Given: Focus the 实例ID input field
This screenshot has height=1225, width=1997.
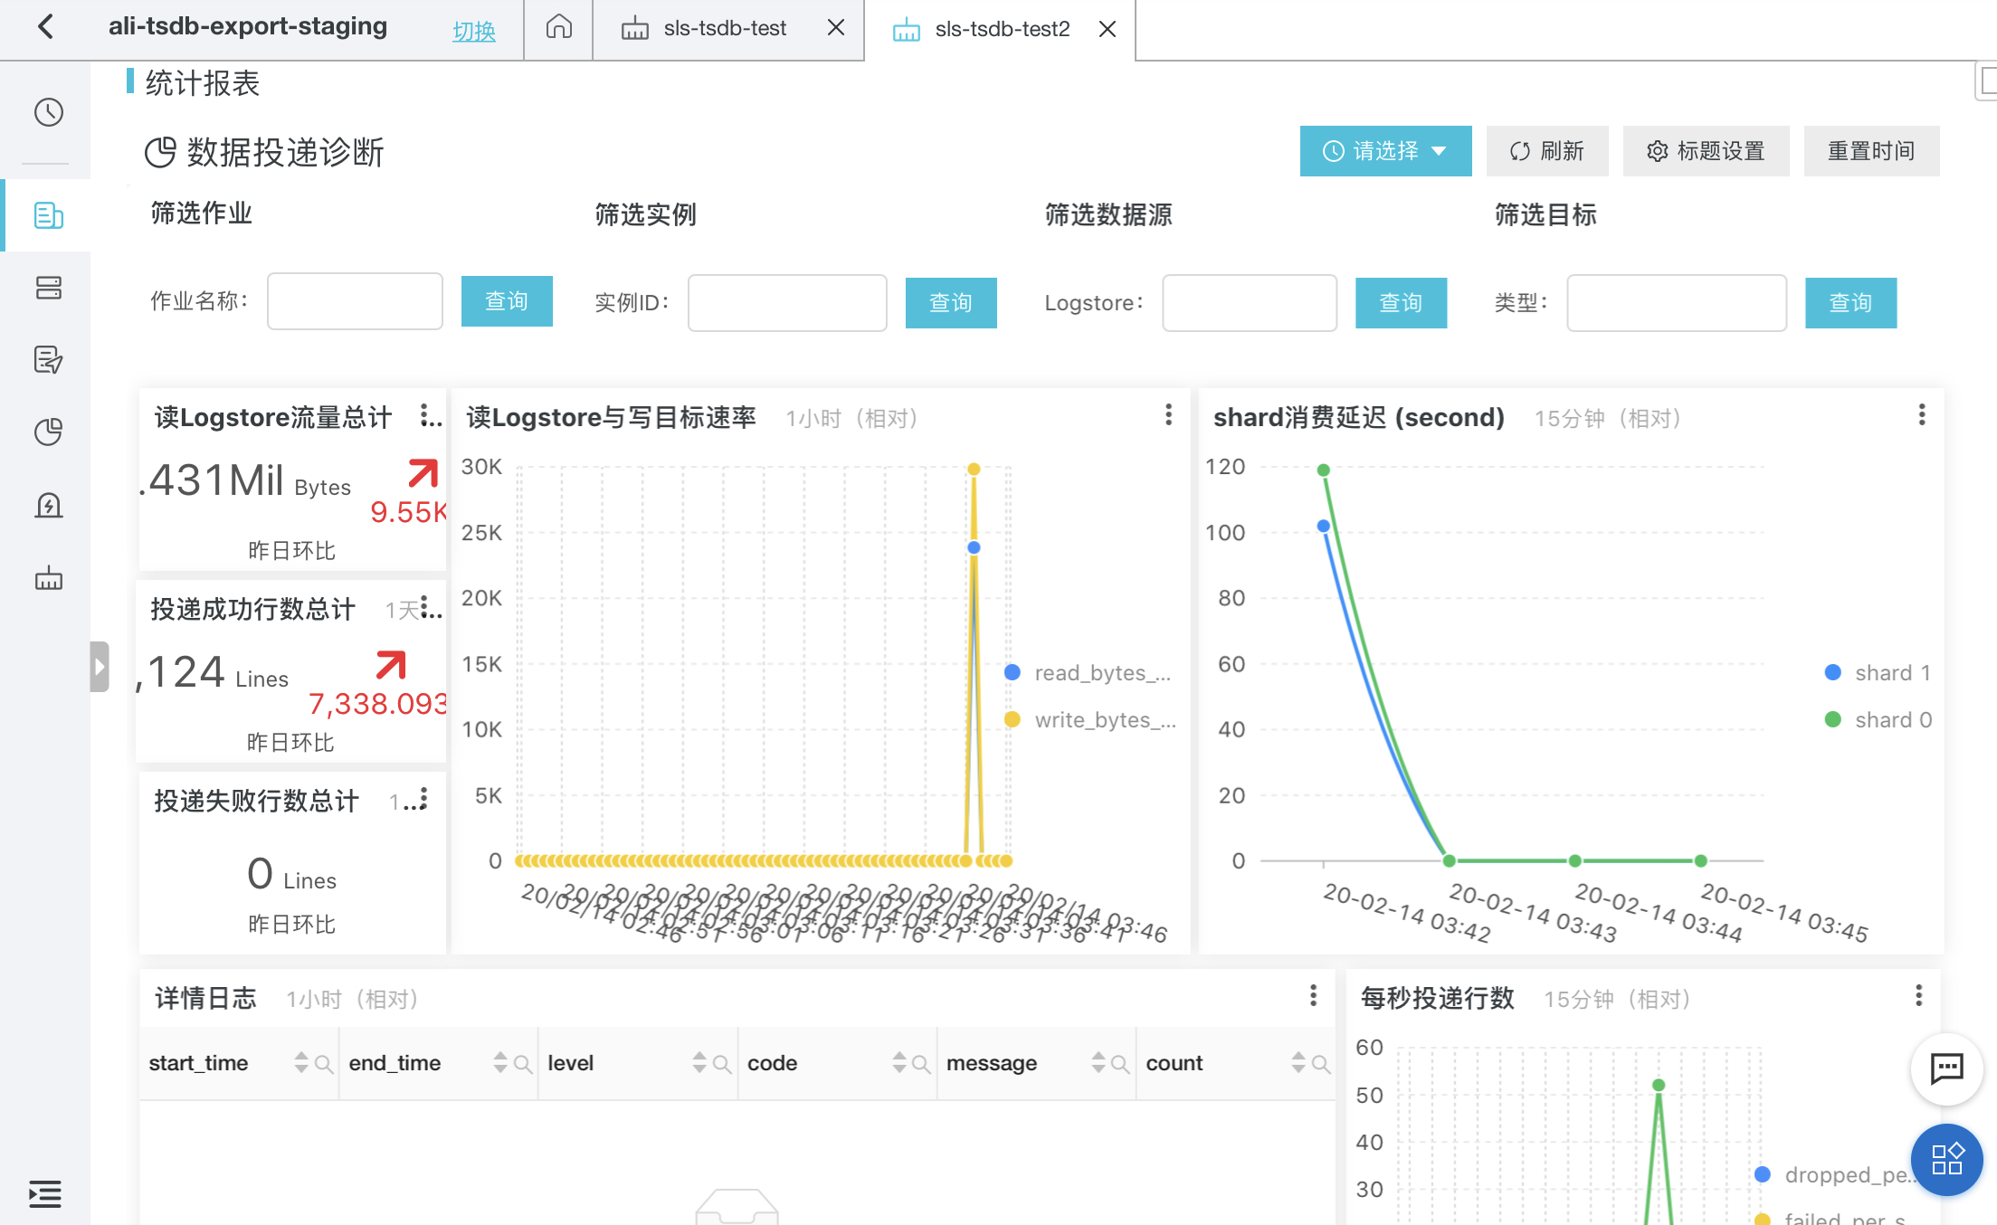Looking at the screenshot, I should pyautogui.click(x=787, y=303).
